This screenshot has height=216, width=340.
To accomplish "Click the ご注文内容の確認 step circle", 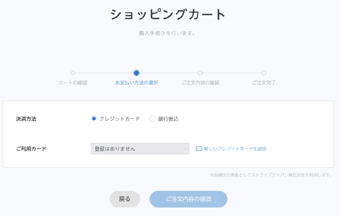I will click(x=200, y=73).
